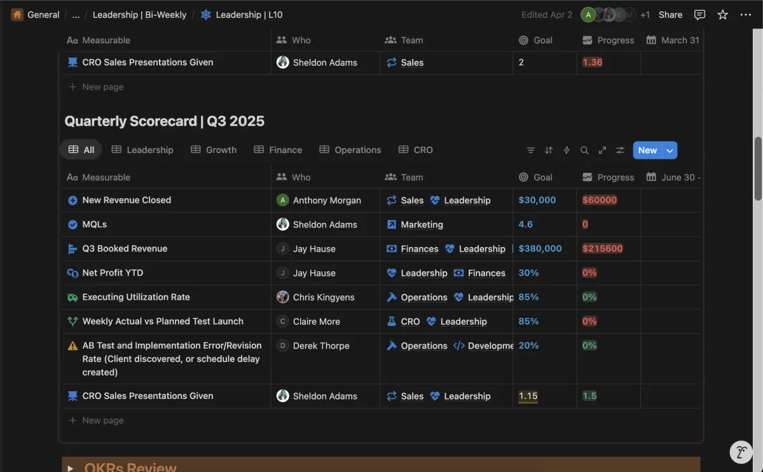Viewport: 763px width, 472px height.
Task: Open the view settings sliders icon
Action: pyautogui.click(x=621, y=151)
